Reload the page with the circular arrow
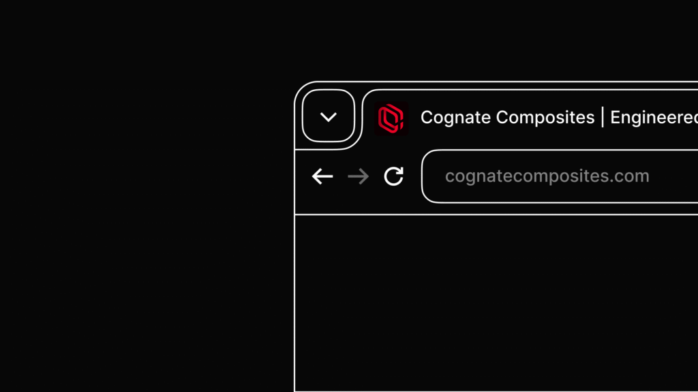 click(394, 176)
